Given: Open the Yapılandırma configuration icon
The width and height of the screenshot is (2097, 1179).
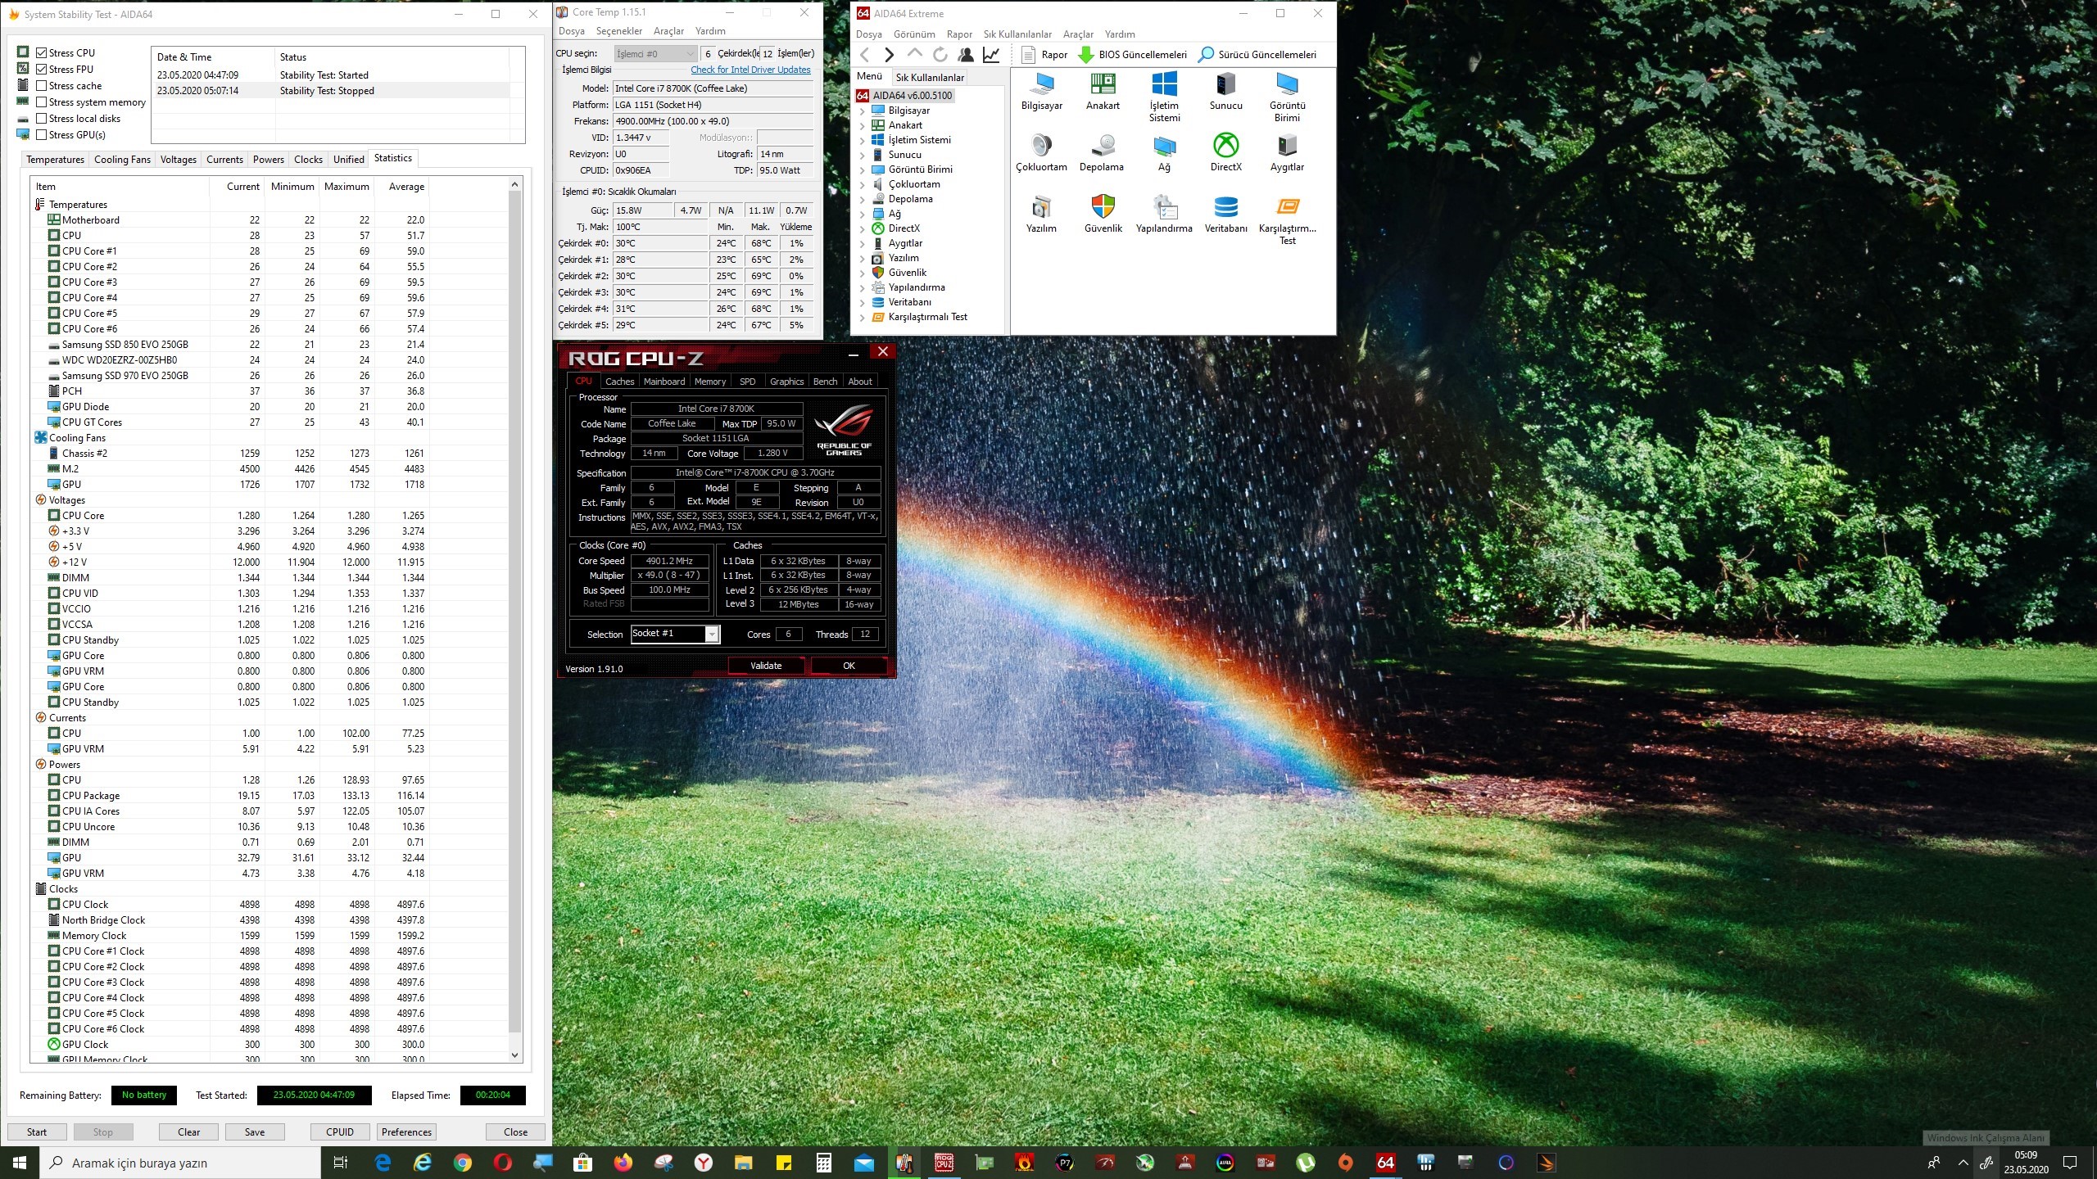Looking at the screenshot, I should (1164, 214).
